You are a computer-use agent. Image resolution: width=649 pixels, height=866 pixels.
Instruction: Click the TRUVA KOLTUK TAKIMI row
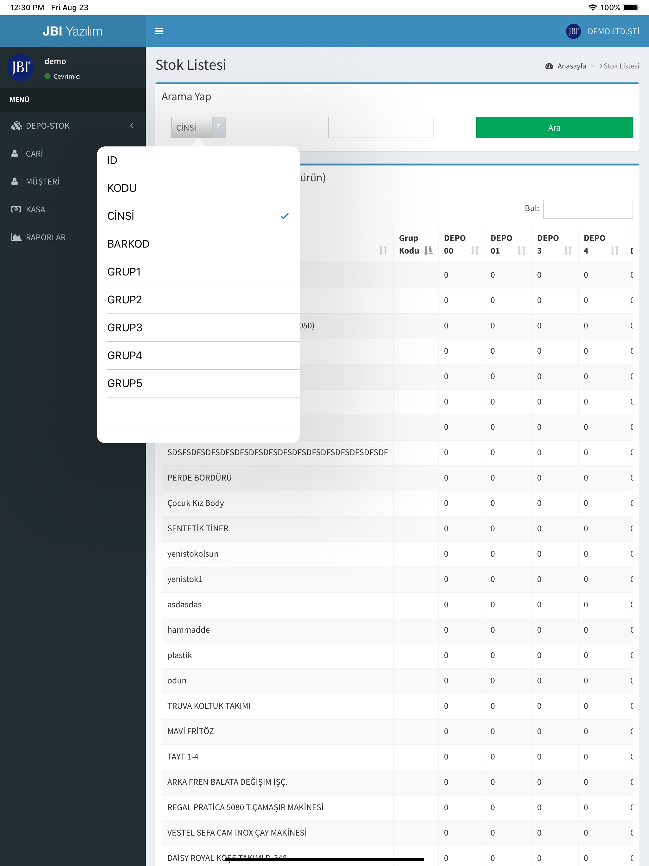click(397, 706)
